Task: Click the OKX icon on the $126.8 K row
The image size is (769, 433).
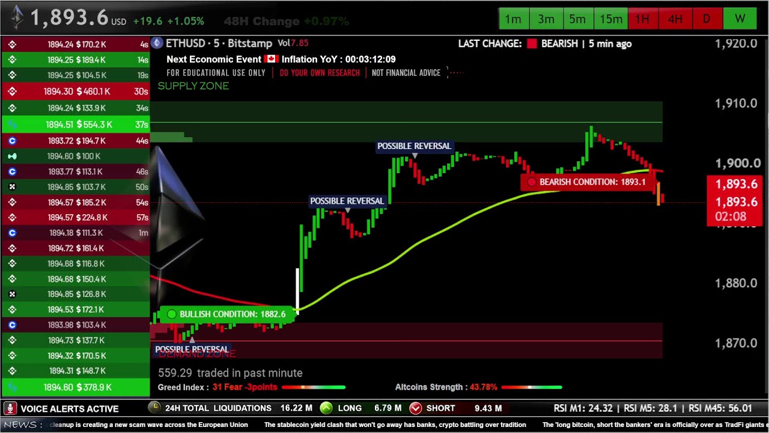Action: tap(12, 294)
